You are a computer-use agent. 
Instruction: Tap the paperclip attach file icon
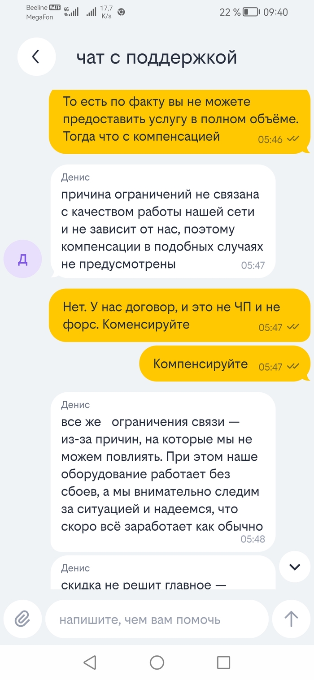tap(22, 619)
